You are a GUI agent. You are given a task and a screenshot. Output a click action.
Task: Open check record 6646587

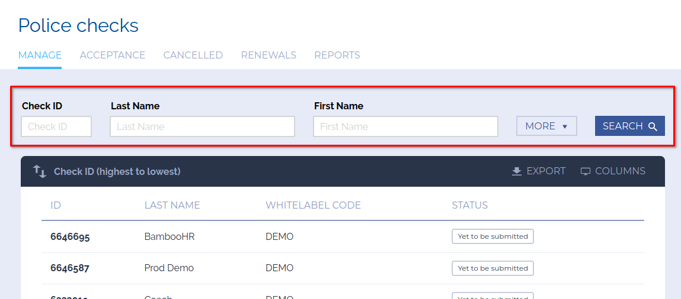tap(70, 268)
